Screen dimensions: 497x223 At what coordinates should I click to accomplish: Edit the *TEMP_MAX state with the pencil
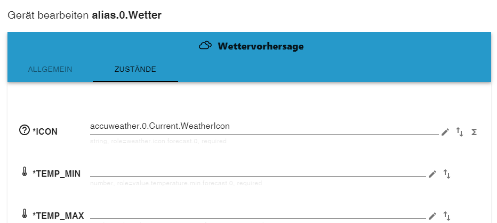[432, 216]
